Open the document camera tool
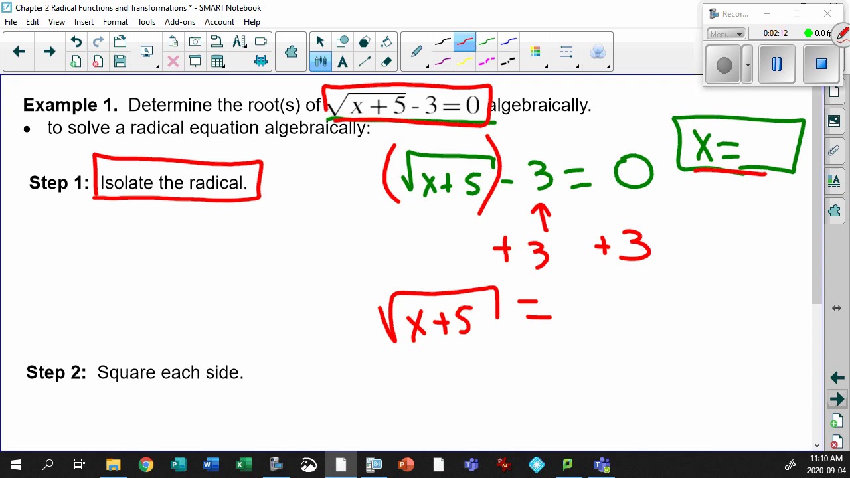This screenshot has width=850, height=478. pos(217,42)
